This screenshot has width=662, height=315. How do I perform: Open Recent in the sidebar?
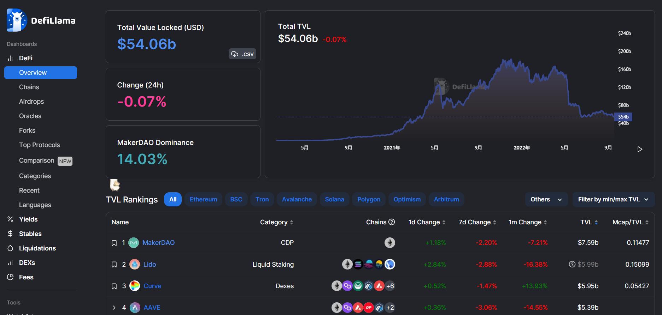(29, 190)
